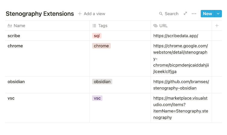
Task: Expand the New button dropdown arrow
Action: click(x=218, y=14)
